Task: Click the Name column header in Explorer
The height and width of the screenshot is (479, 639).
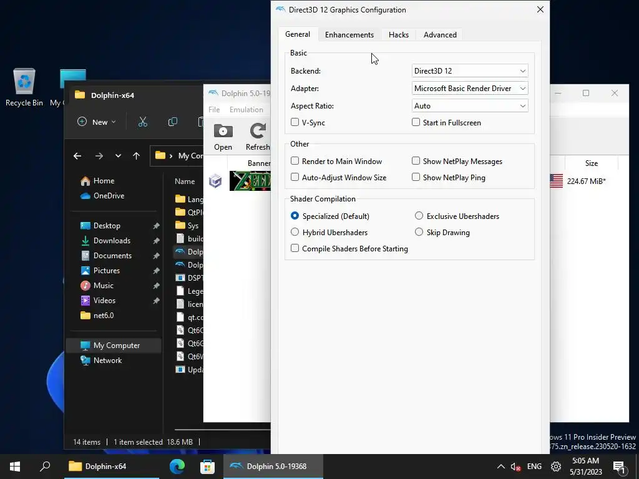Action: pyautogui.click(x=185, y=181)
